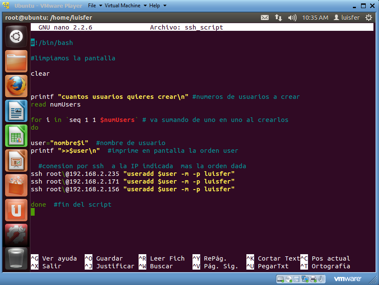Open the sound volume indicator
Viewport: 379px width, 285px height.
[x=292, y=18]
